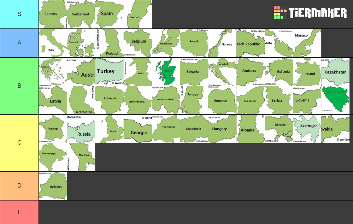Select Sweden in the S tier row
The image size is (353, 224).
(x=137, y=14)
